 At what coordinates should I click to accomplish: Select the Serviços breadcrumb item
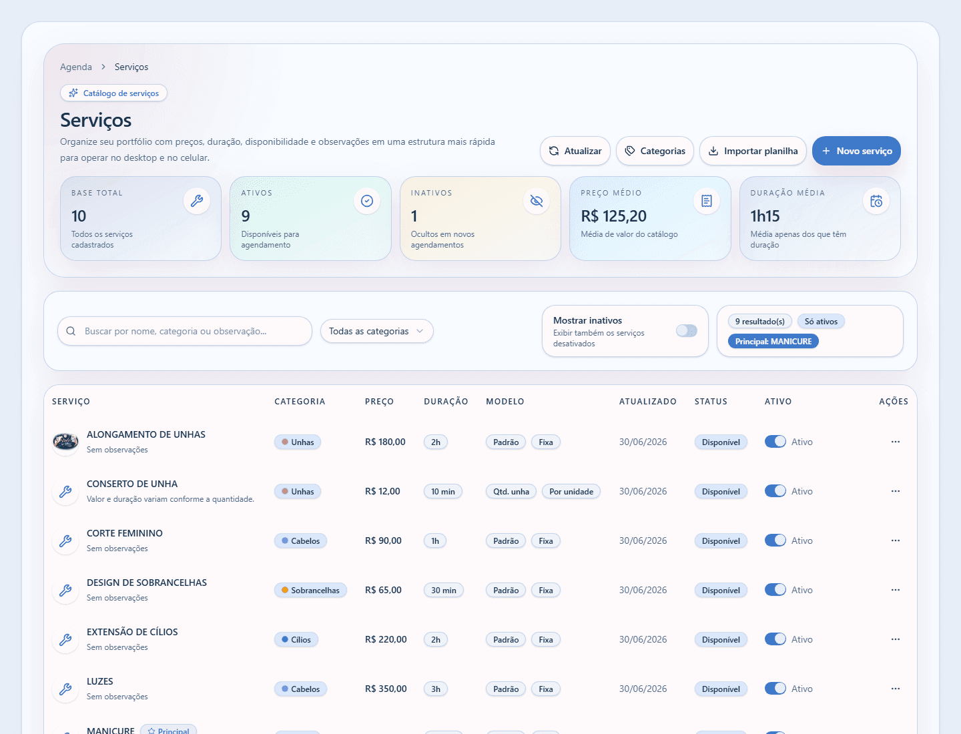coord(131,67)
